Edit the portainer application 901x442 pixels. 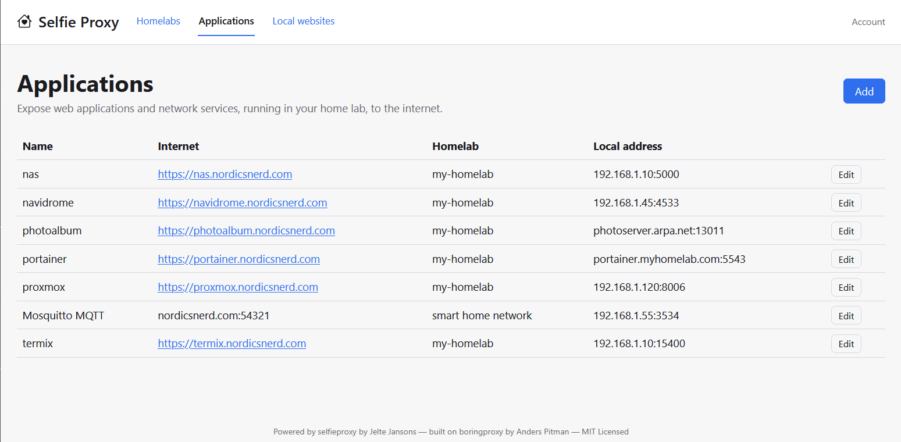click(846, 259)
